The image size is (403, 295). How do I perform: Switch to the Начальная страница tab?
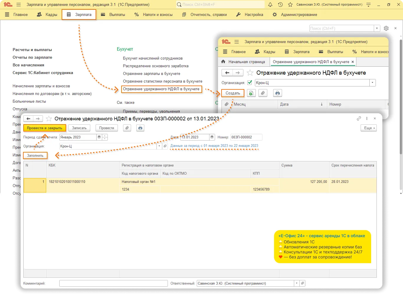point(243,62)
